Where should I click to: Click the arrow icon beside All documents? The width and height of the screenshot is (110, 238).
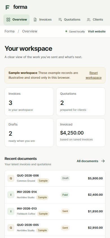(103, 161)
